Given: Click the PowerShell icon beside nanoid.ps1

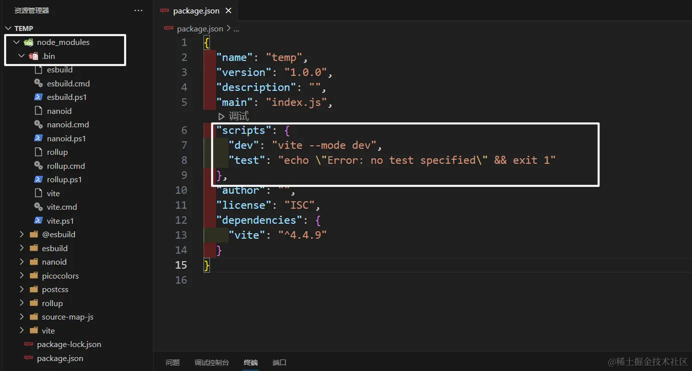Looking at the screenshot, I should [x=38, y=138].
